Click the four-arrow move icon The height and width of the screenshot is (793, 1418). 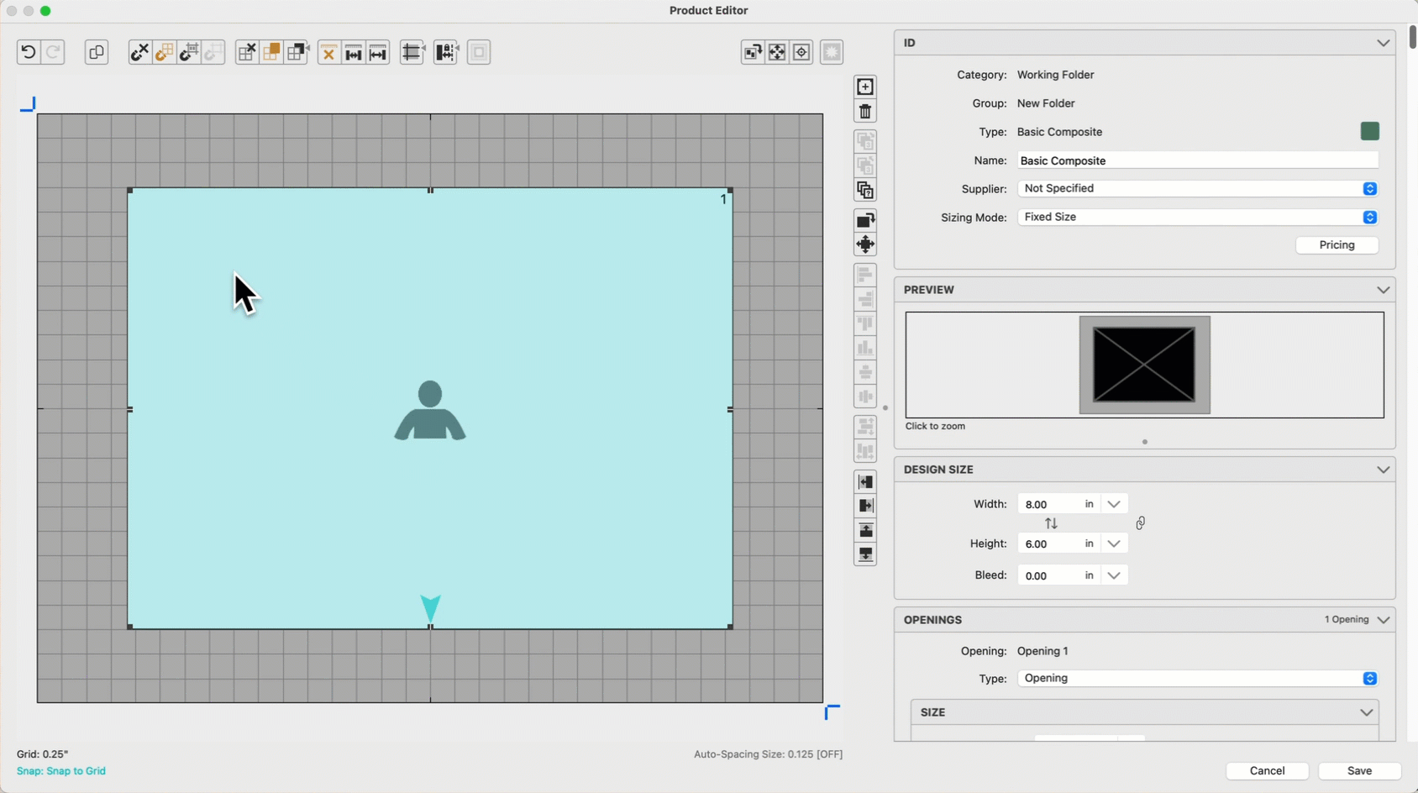point(865,244)
